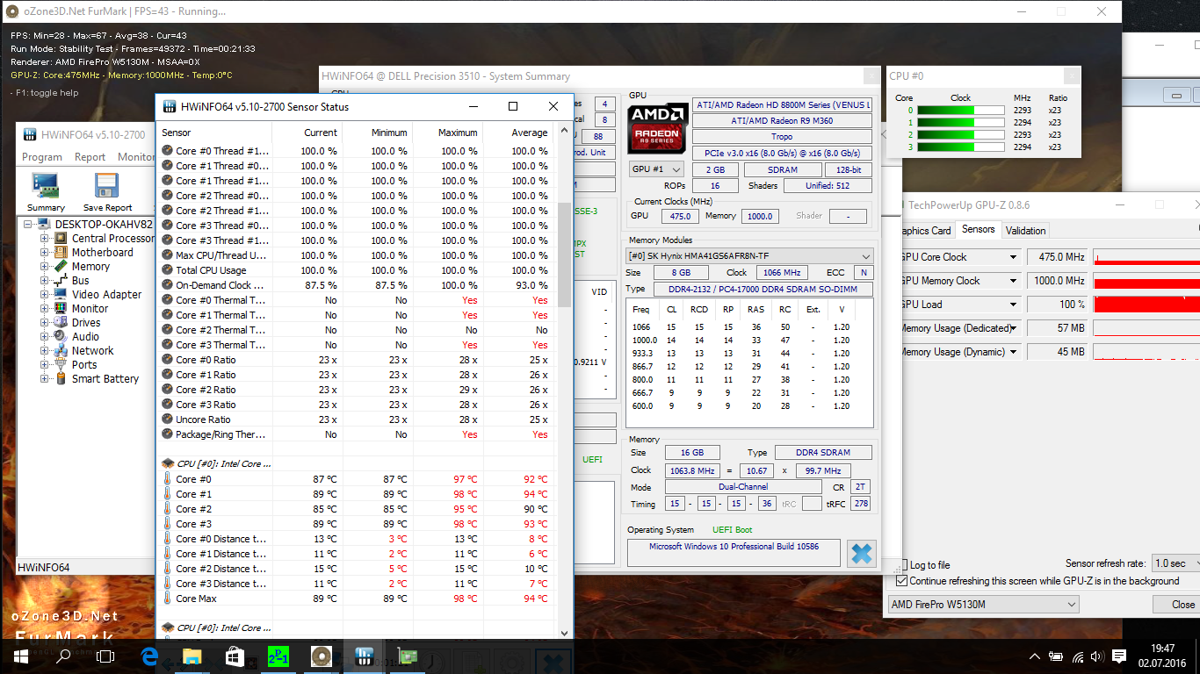This screenshot has height=674, width=1200.
Task: Expand the Video Adapter tree node
Action: pos(45,295)
